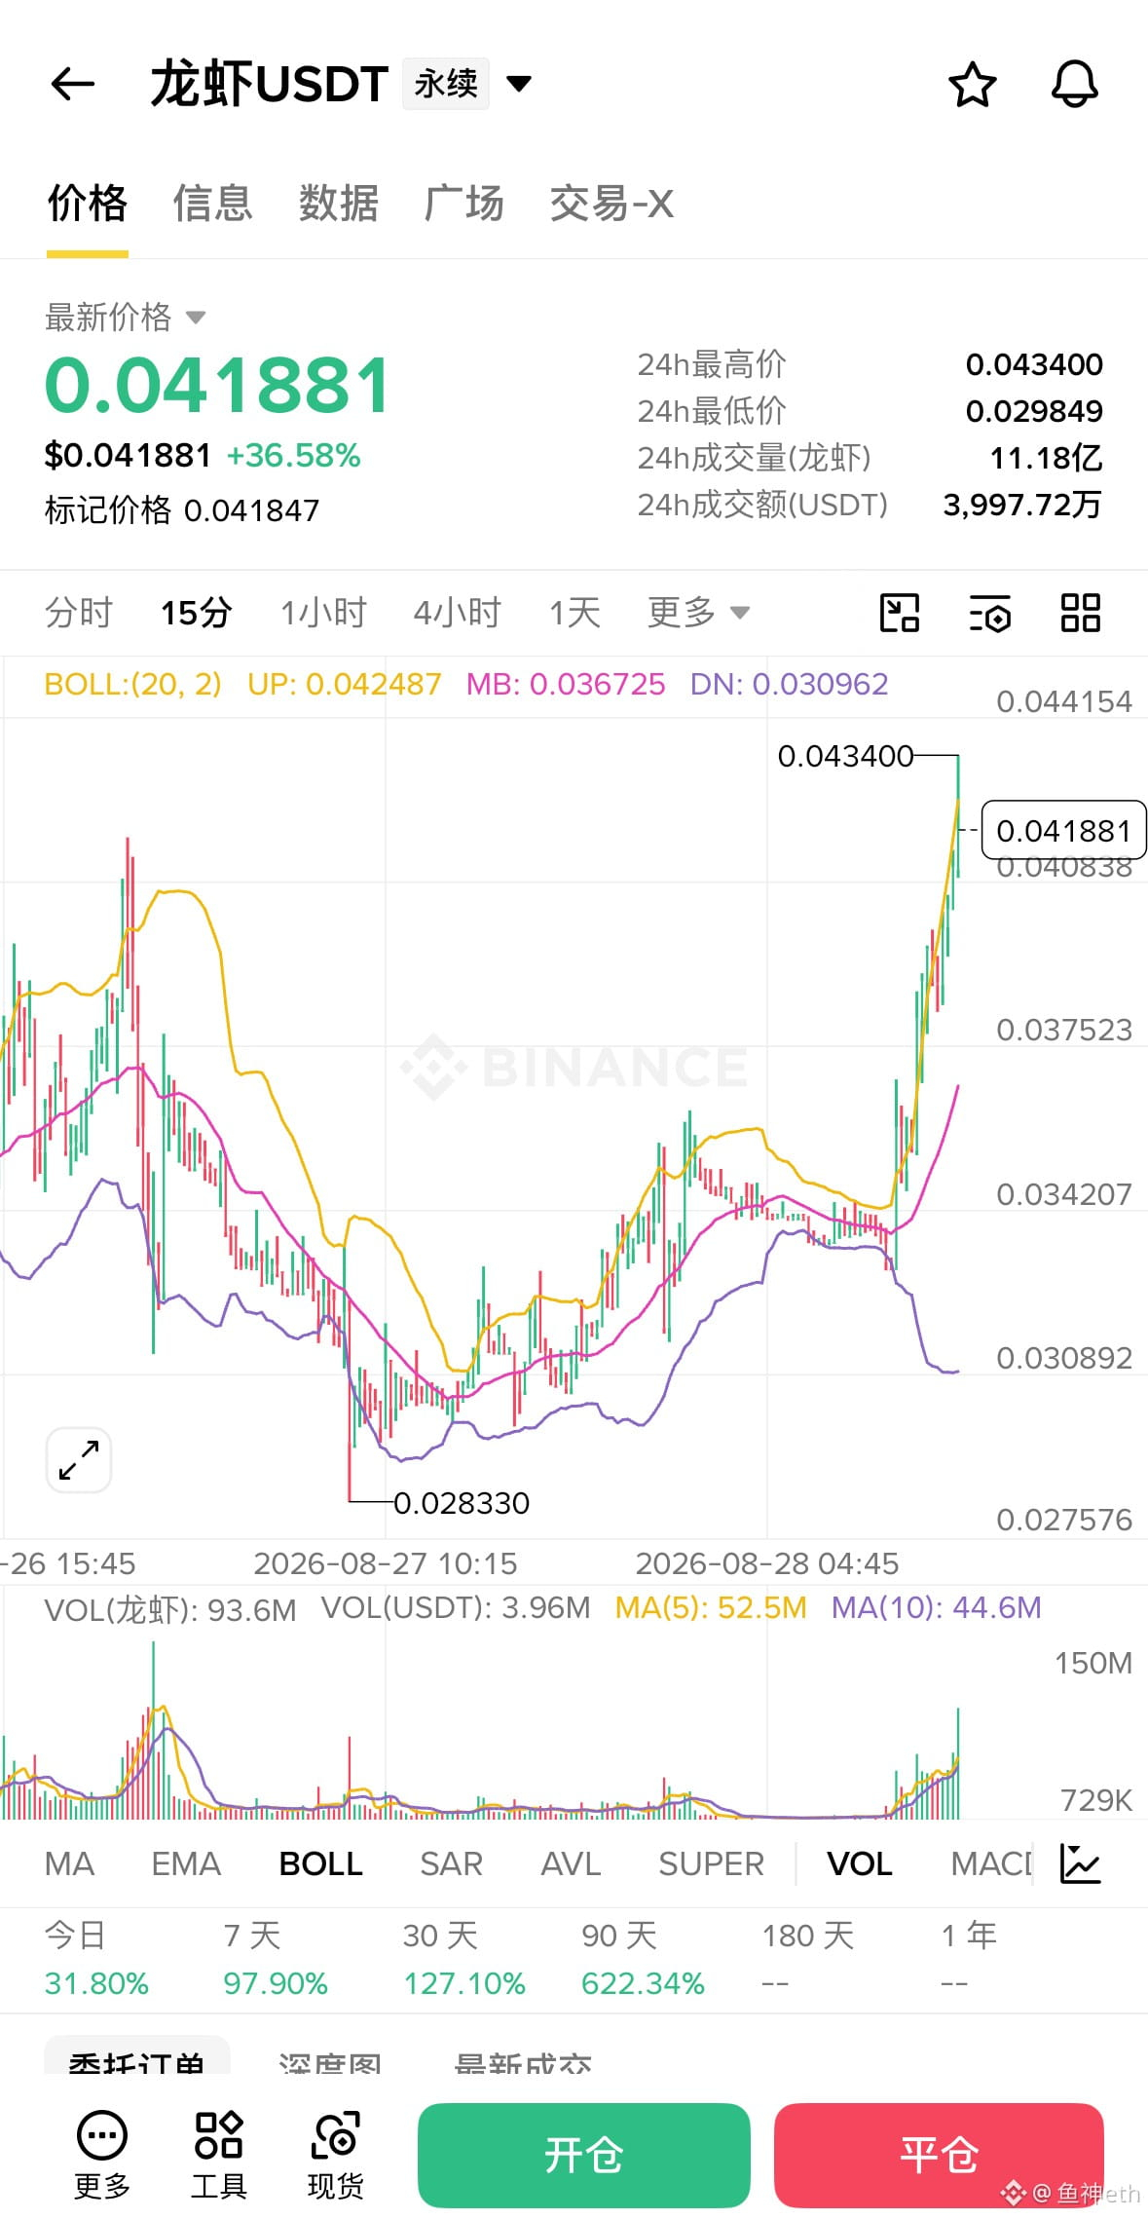Open 委托订单 tab
The width and height of the screenshot is (1148, 2219).
click(137, 2055)
